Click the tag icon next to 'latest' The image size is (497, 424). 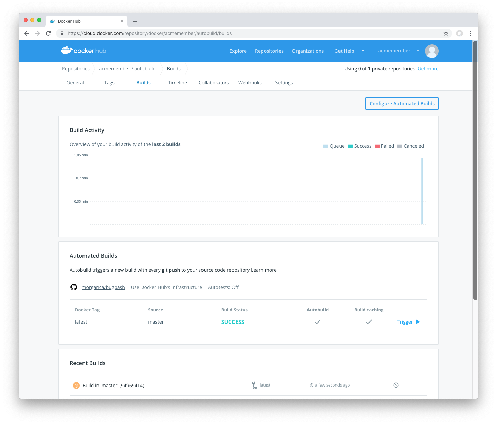(254, 385)
